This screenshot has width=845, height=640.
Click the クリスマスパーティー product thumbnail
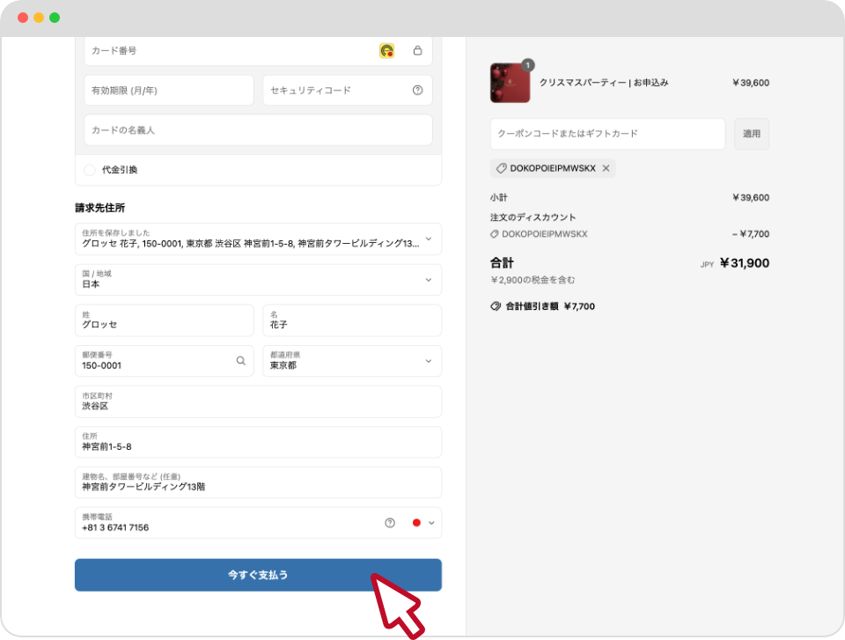(511, 84)
